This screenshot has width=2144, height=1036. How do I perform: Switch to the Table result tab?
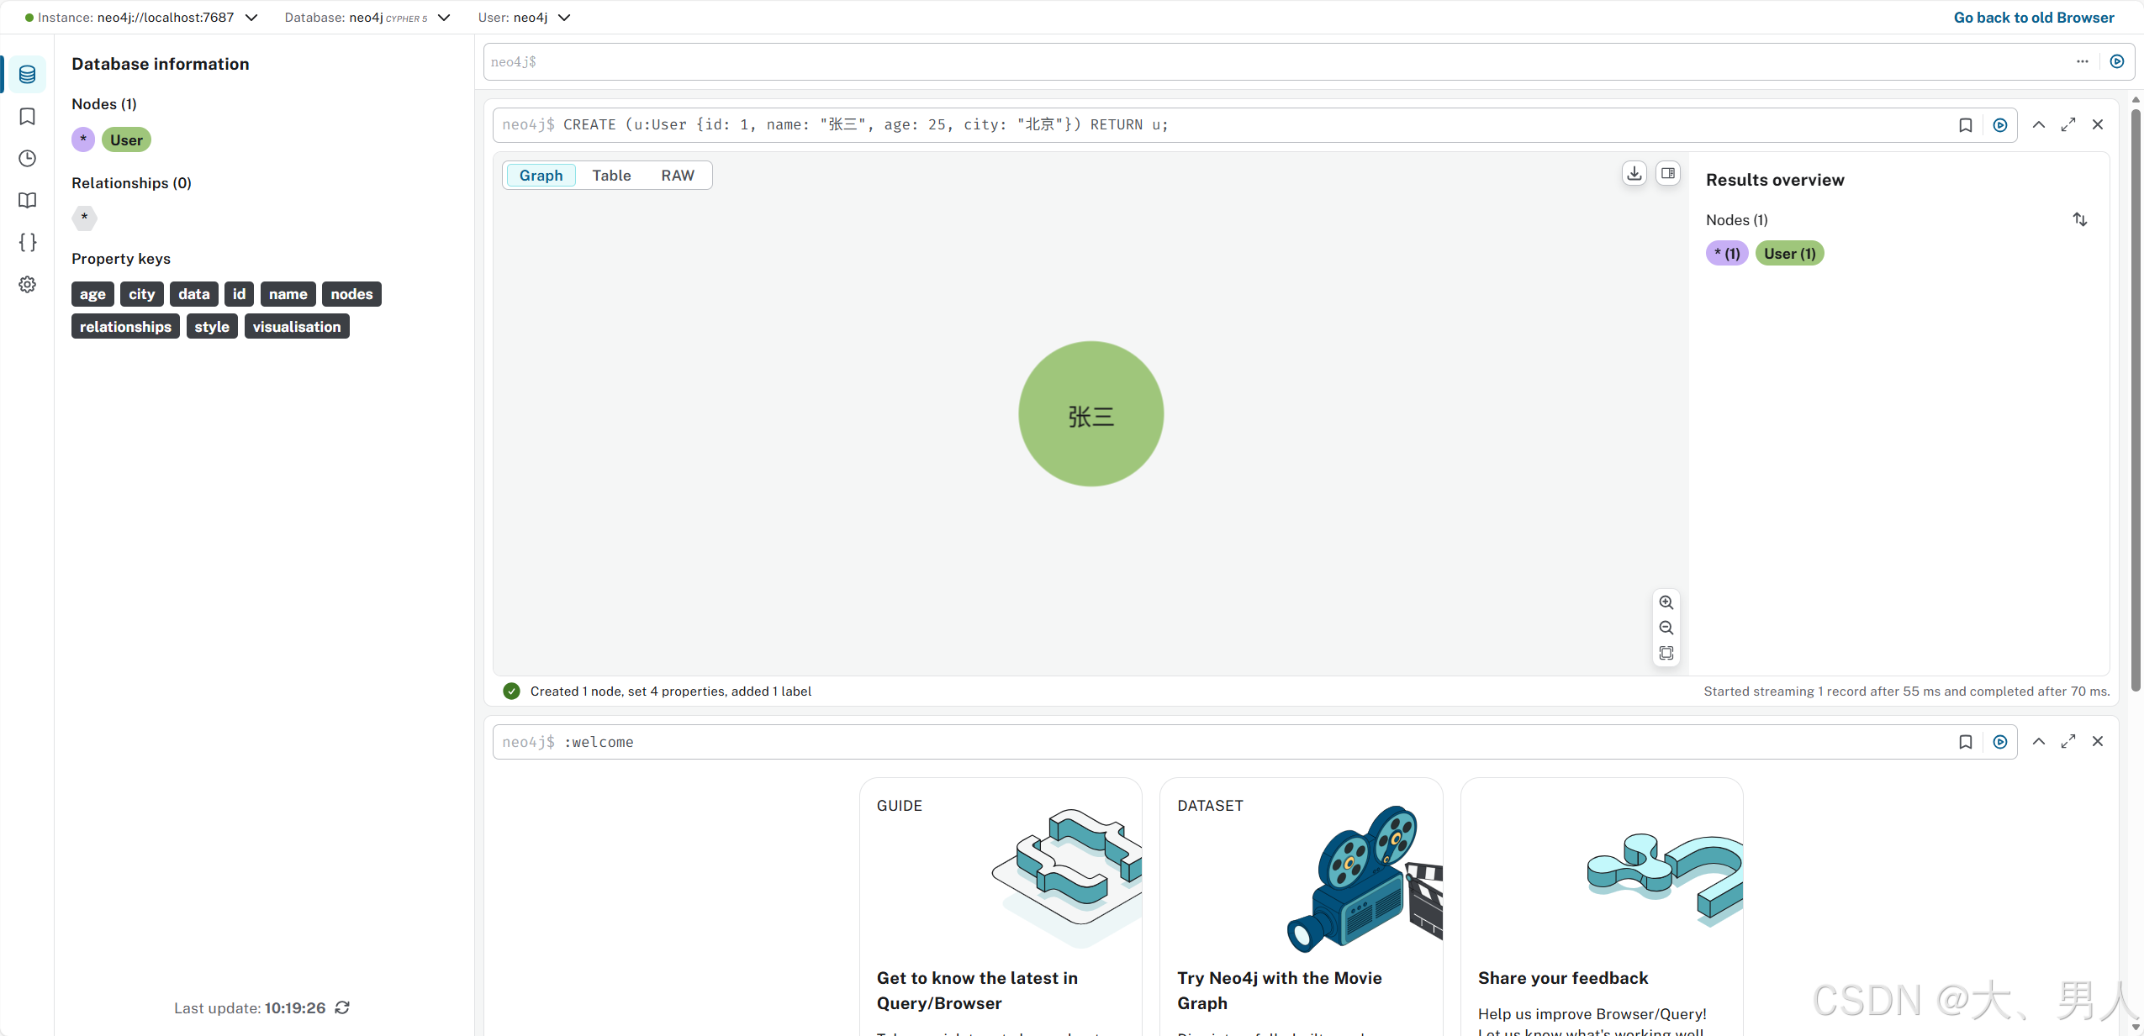pos(611,176)
